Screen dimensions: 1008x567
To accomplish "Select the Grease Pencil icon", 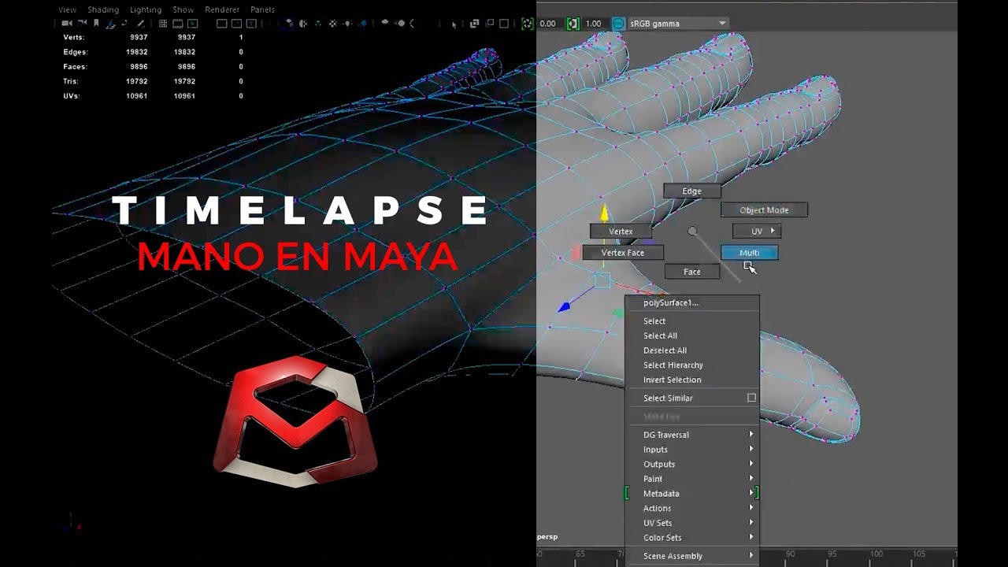I will (x=141, y=24).
